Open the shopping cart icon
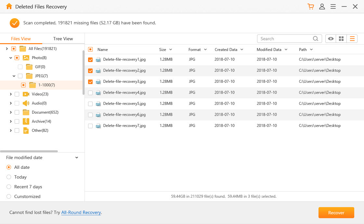 tap(311, 6)
